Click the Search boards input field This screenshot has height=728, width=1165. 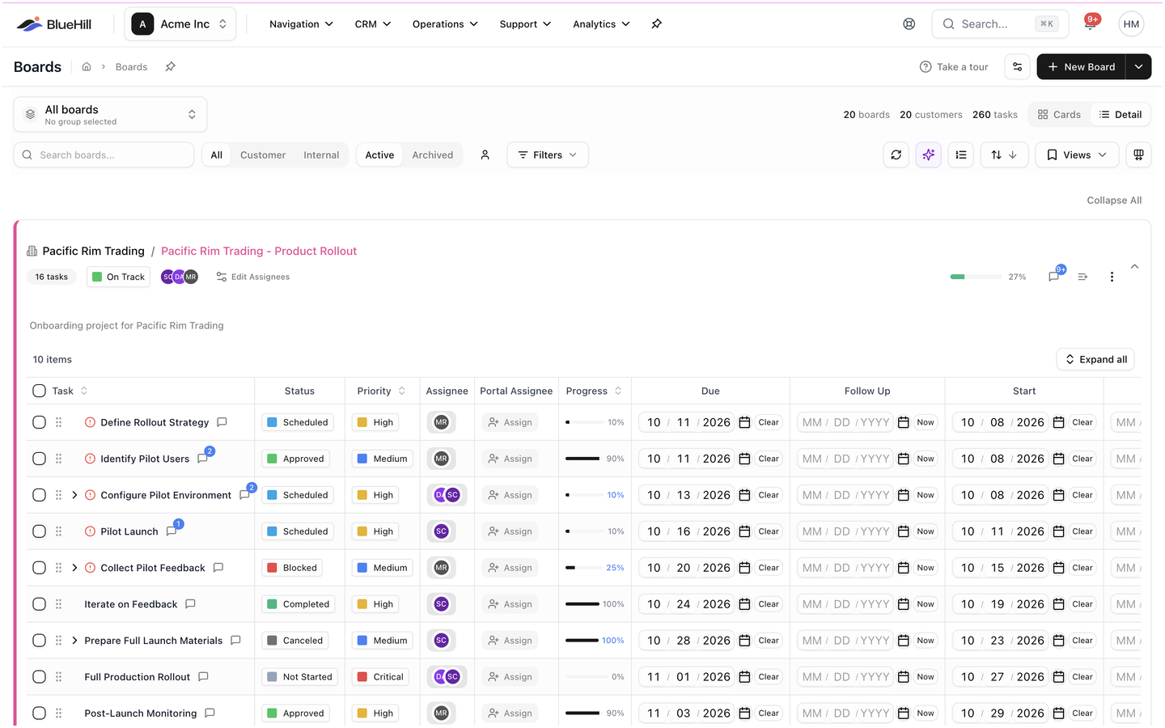(x=104, y=155)
